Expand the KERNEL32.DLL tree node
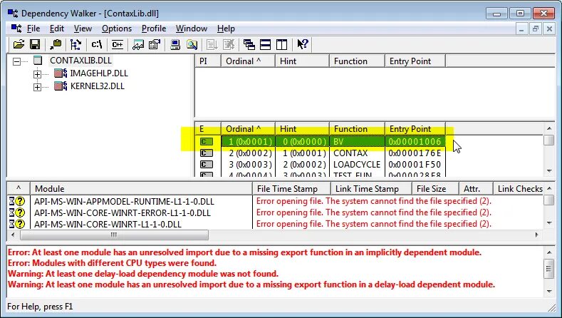The image size is (562, 318). [37, 87]
